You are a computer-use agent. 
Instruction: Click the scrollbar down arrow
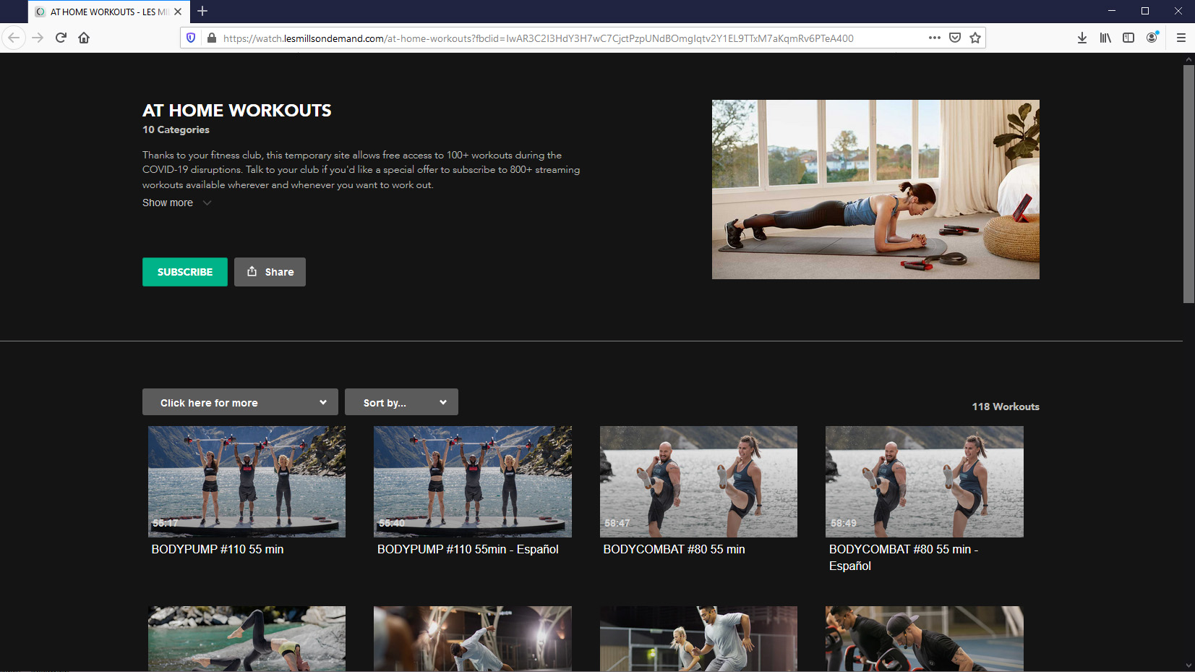click(1188, 665)
